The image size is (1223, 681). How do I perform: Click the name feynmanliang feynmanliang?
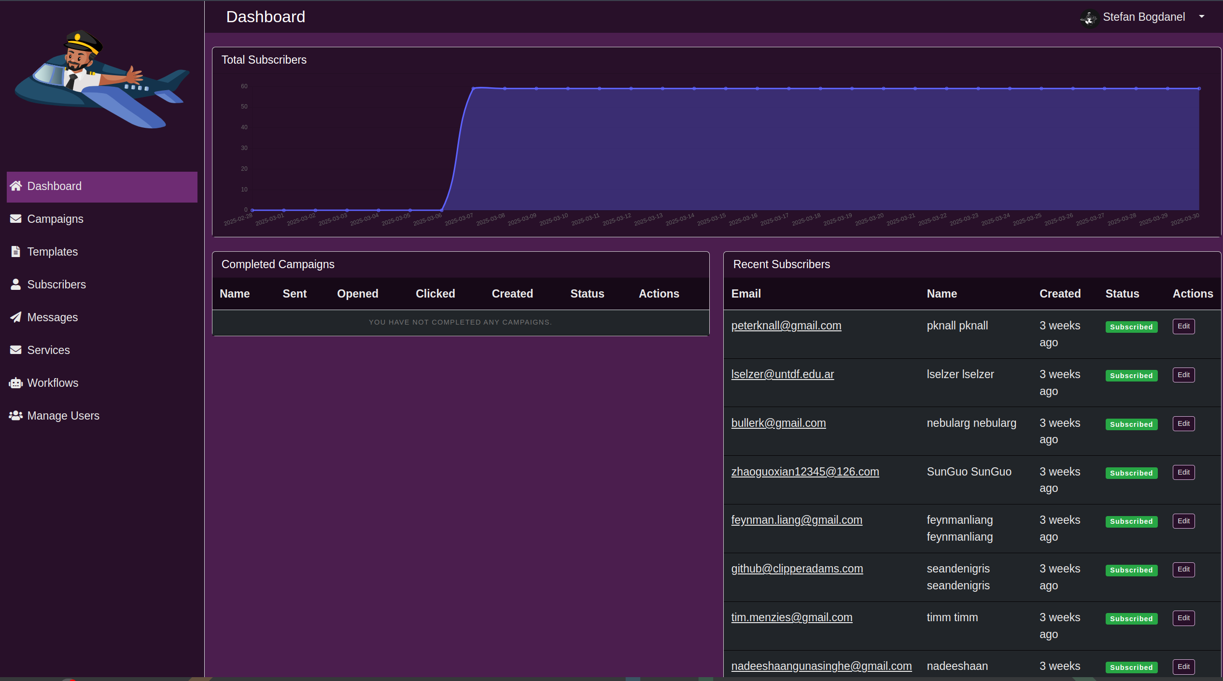coord(959,529)
